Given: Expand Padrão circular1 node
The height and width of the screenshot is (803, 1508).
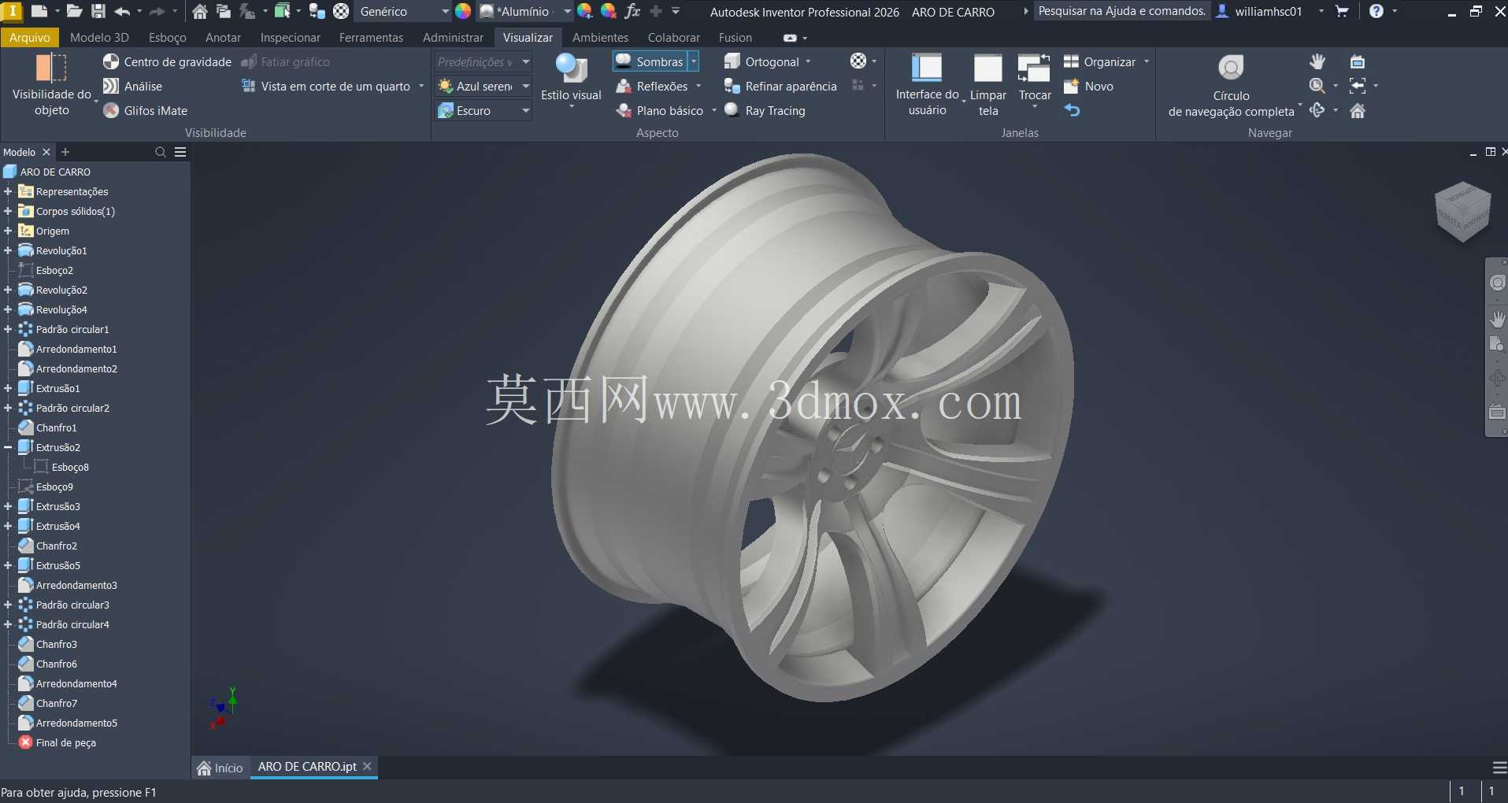Looking at the screenshot, I should pyautogui.click(x=8, y=329).
